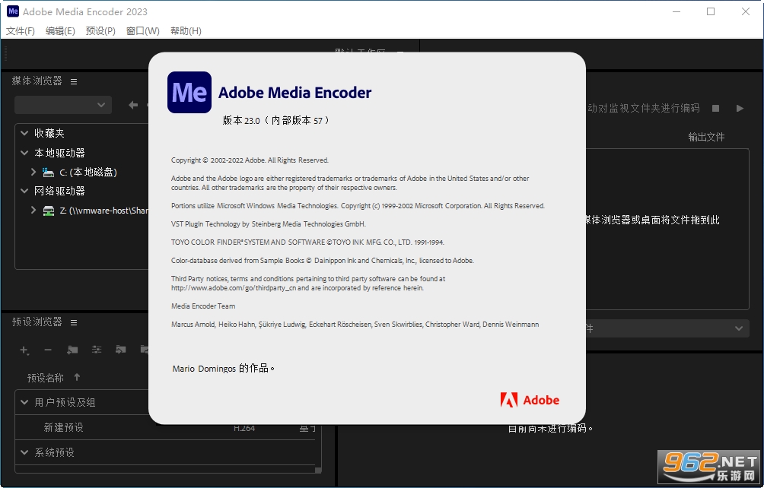Screen dimensions: 764x488
Task: Click the create new preset plus icon
Action: (x=24, y=350)
